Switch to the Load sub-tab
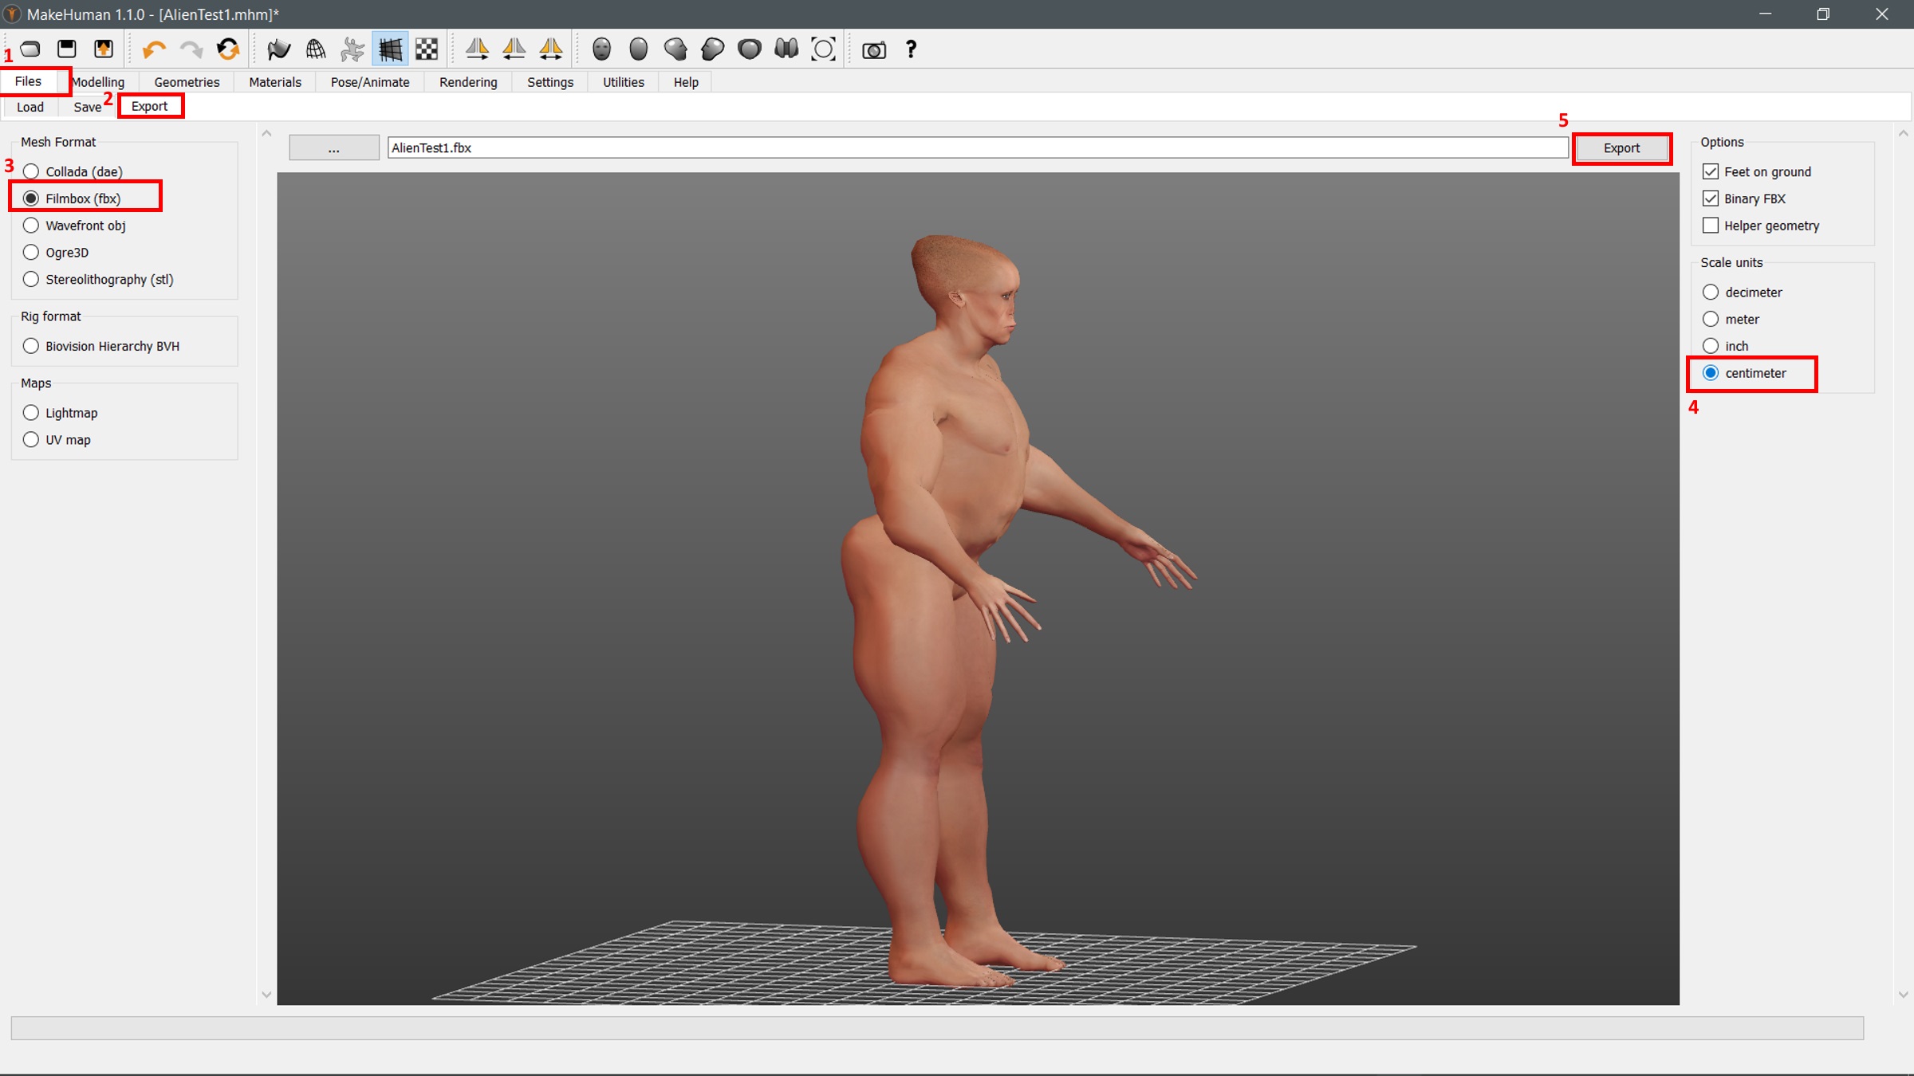This screenshot has height=1076, width=1914. [x=30, y=107]
